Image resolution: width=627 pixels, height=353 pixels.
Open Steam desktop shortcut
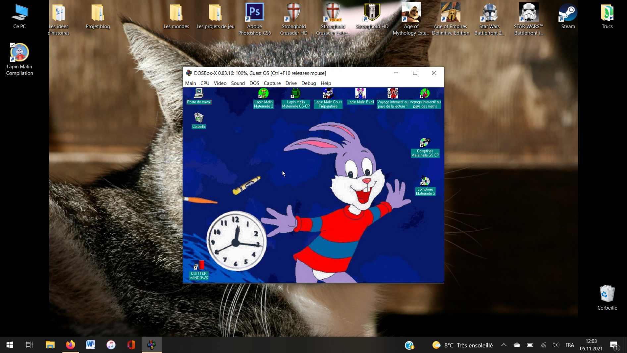568,17
